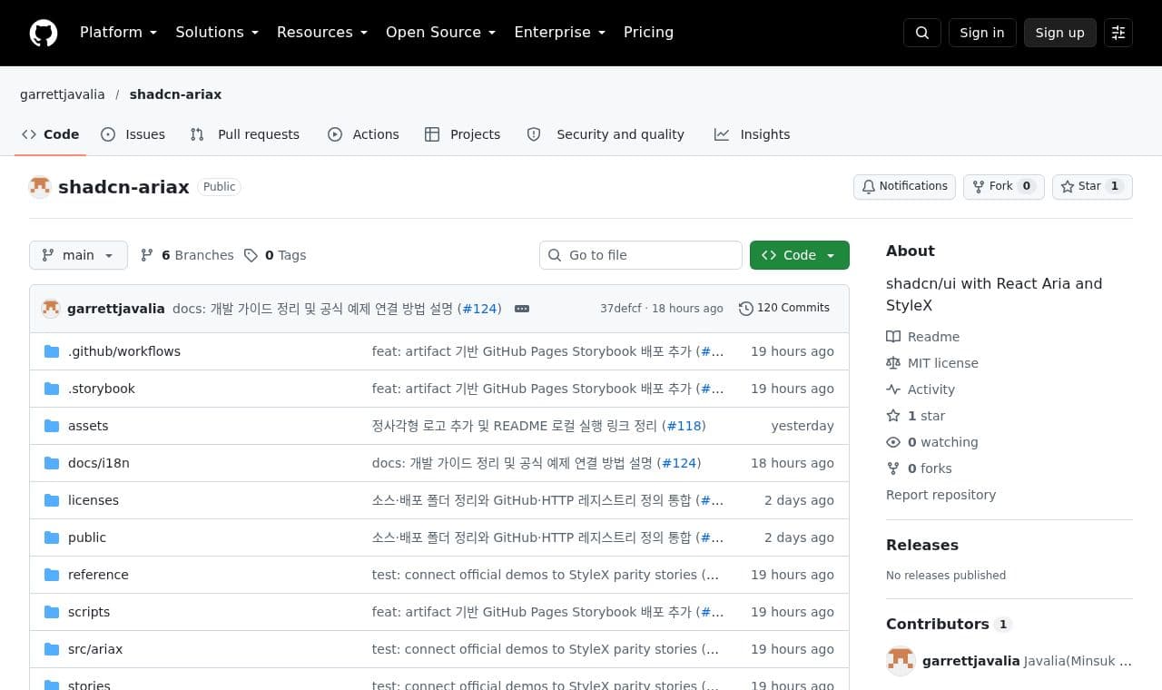Open the search magnifier icon
The height and width of the screenshot is (690, 1162).
(922, 33)
